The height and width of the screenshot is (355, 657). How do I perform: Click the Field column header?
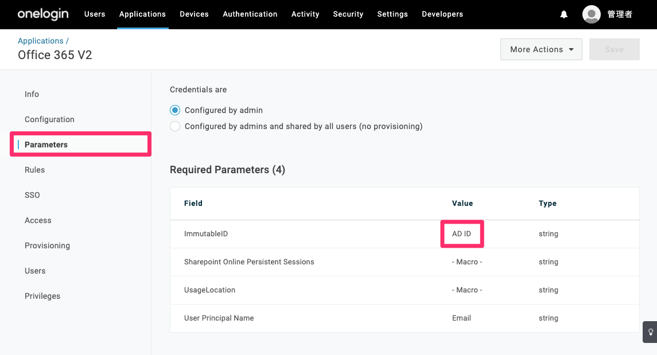click(193, 204)
